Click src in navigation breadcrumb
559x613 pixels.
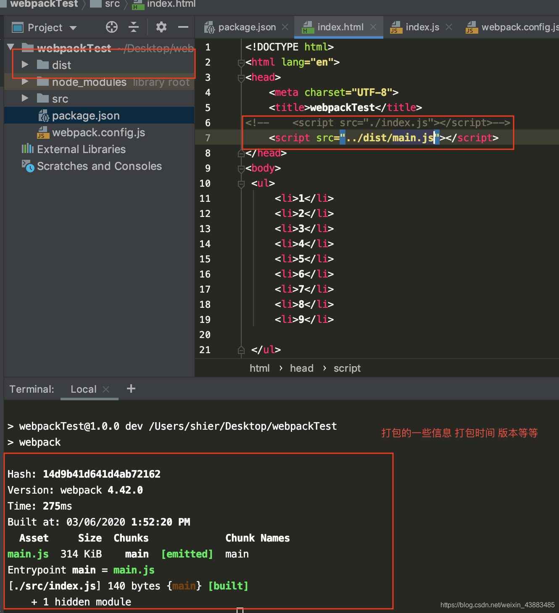[x=112, y=4]
